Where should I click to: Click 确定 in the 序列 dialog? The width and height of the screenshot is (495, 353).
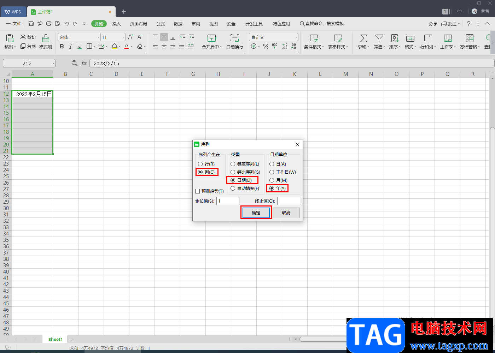[256, 213]
